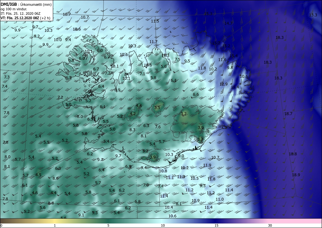Click the 3.5 value on the map
Image resolution: width=322 pixels, height=228 pixels.
pyautogui.click(x=157, y=108)
